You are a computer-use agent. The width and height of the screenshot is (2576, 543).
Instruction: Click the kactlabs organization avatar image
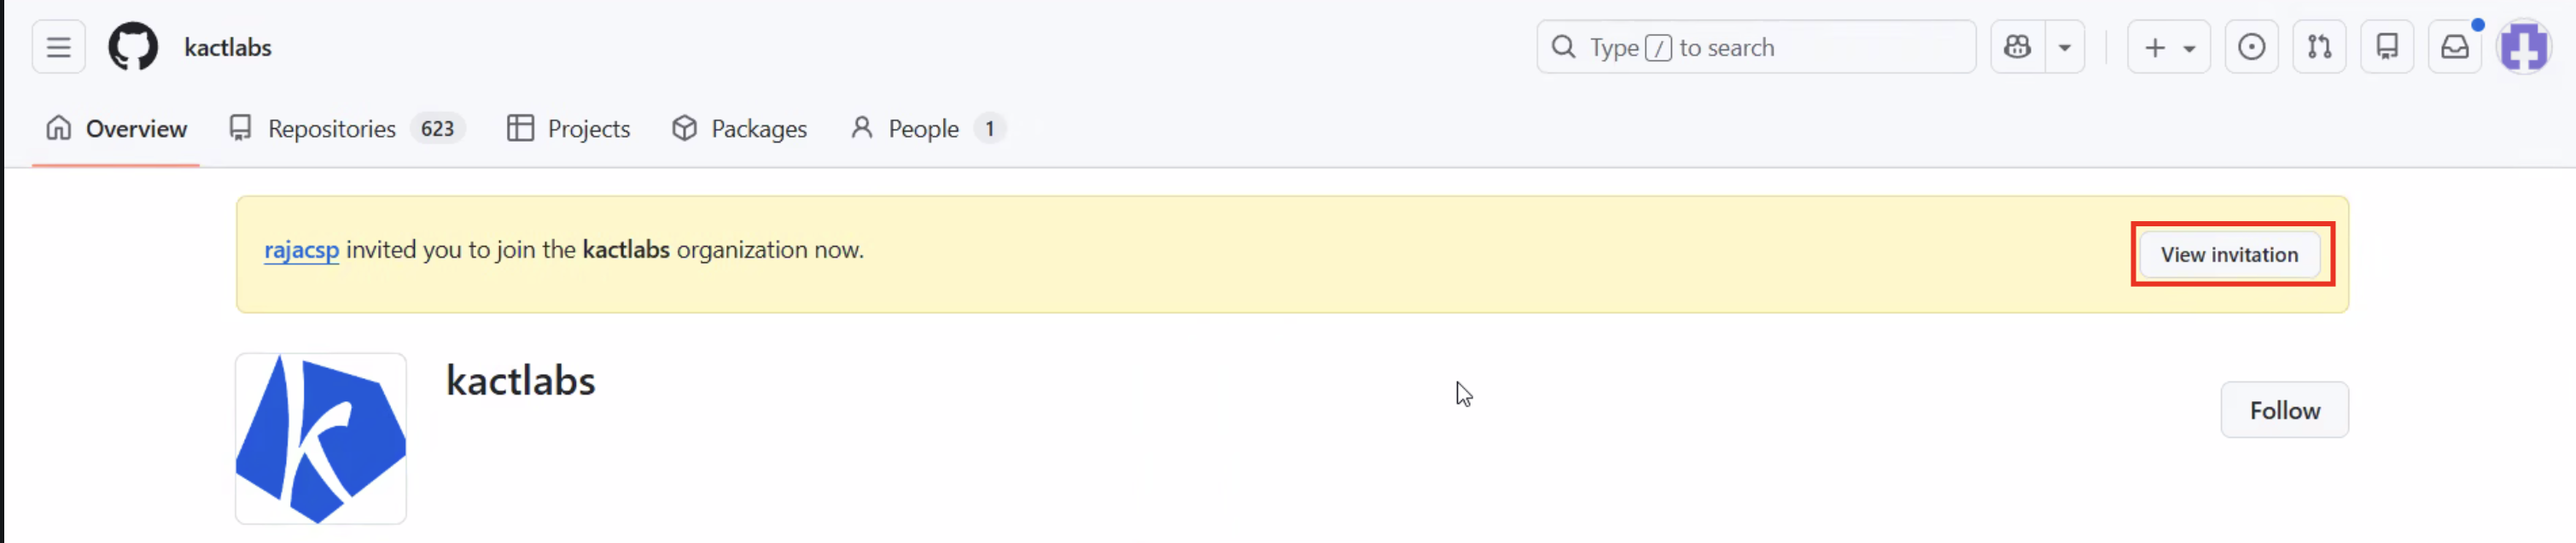(321, 438)
